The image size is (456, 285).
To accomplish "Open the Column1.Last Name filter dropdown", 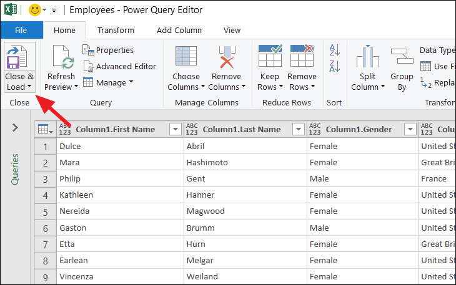I will pos(298,129).
